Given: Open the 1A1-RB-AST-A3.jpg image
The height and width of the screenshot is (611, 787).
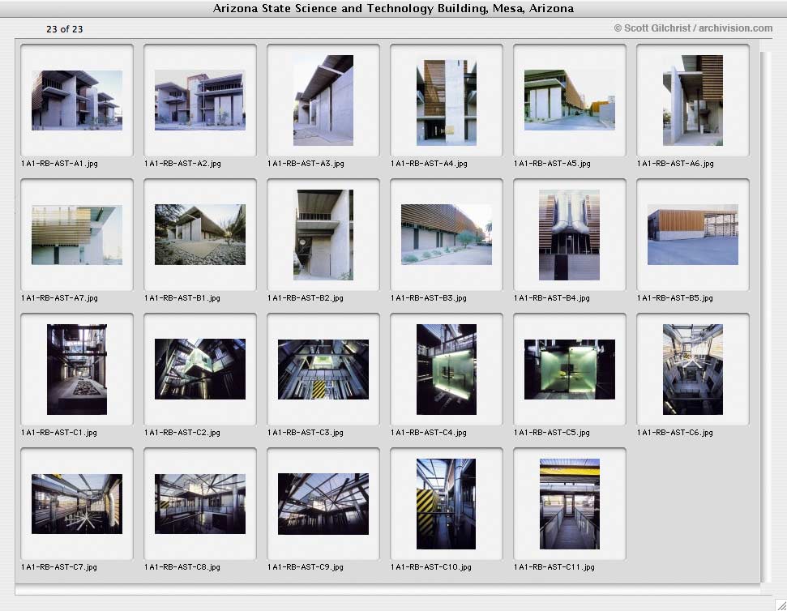Looking at the screenshot, I should [x=323, y=100].
